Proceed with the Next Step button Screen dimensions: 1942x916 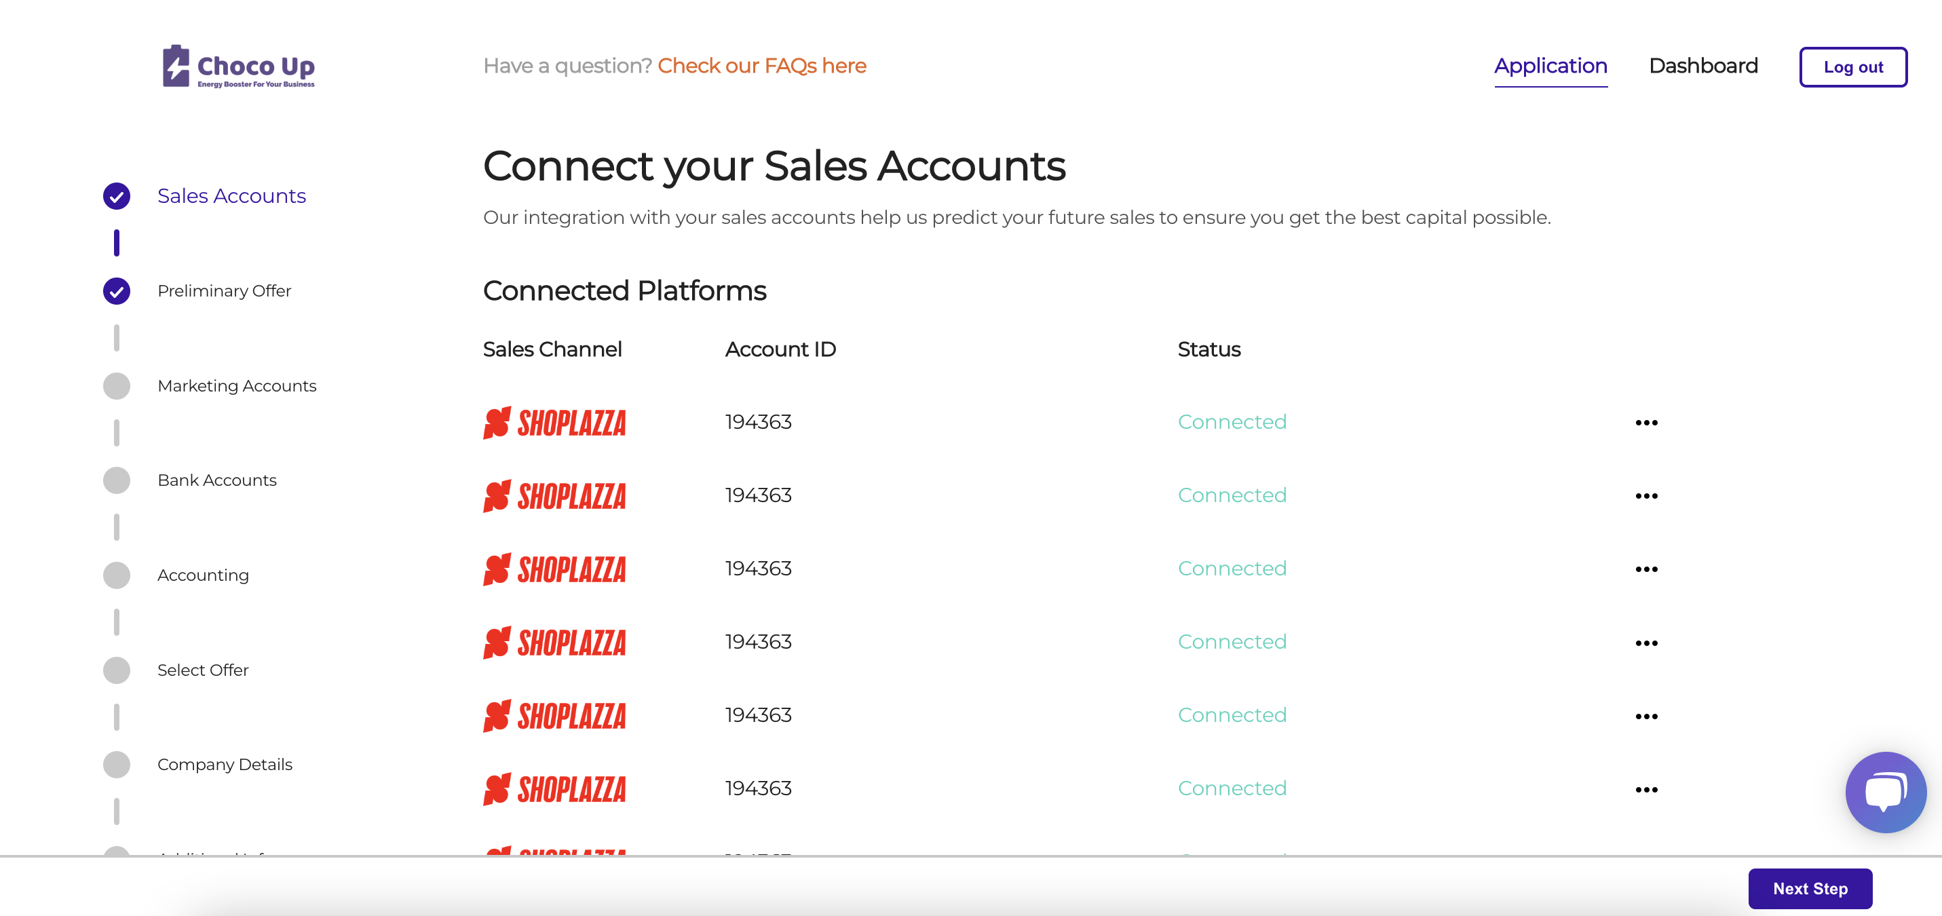tap(1809, 888)
